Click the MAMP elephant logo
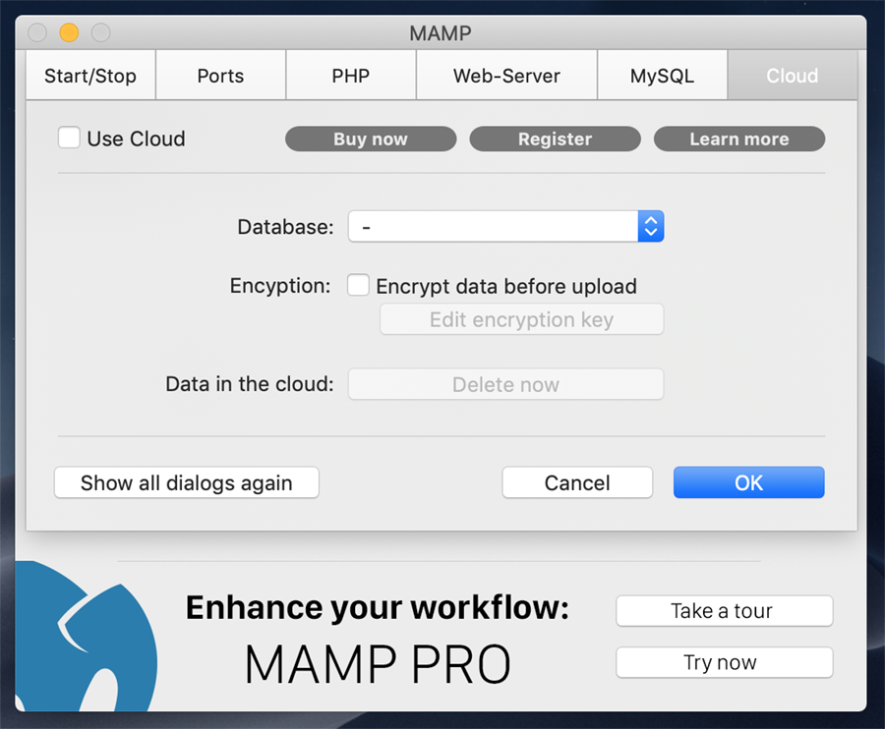 coord(84,639)
